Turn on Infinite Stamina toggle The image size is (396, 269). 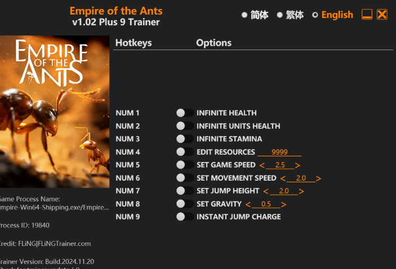[184, 139]
